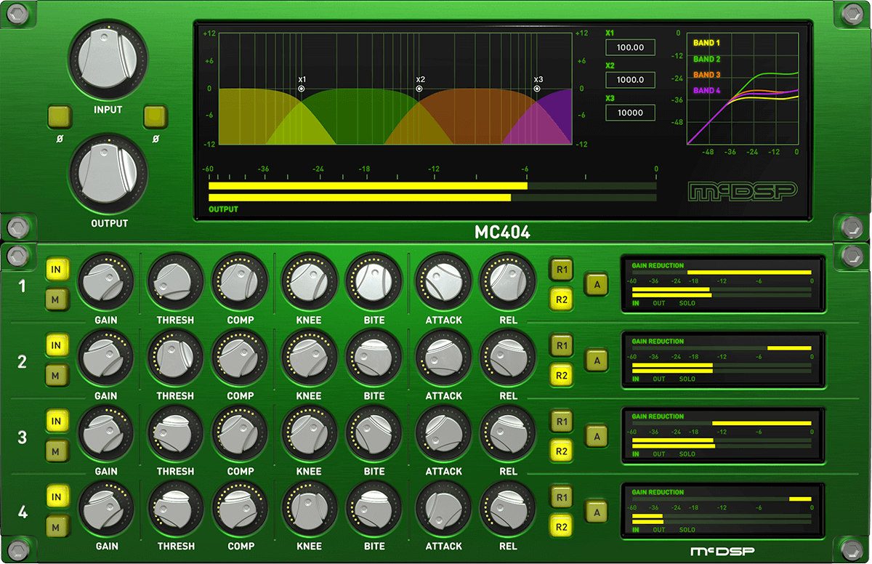The width and height of the screenshot is (872, 564).
Task: Enable the IN switch on band 1
Action: point(57,269)
